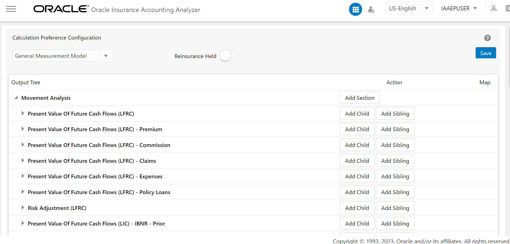Click the Oracle logo

pyautogui.click(x=61, y=9)
